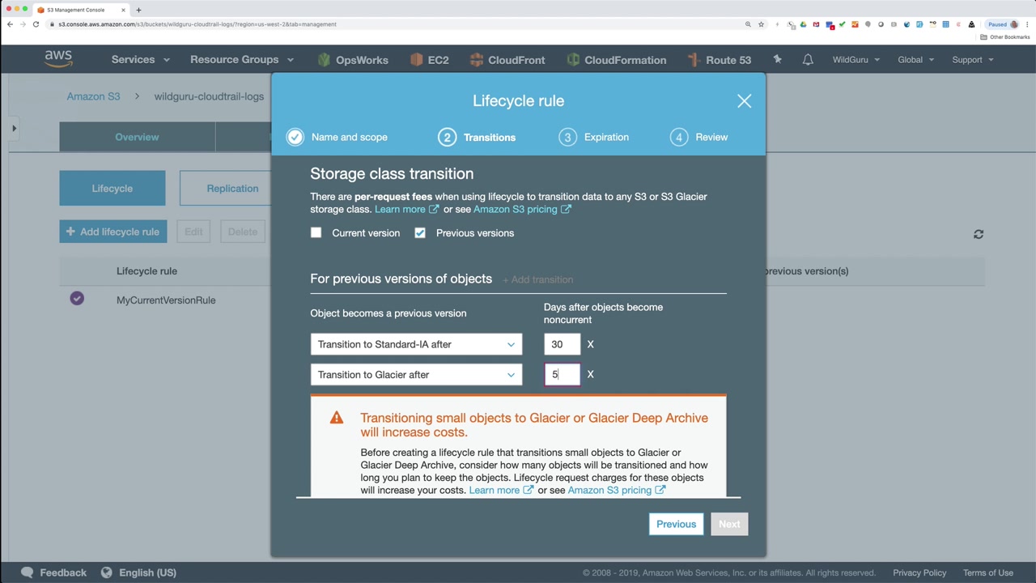Open the CloudFormation shortcut
The image size is (1036, 583).
pos(617,60)
